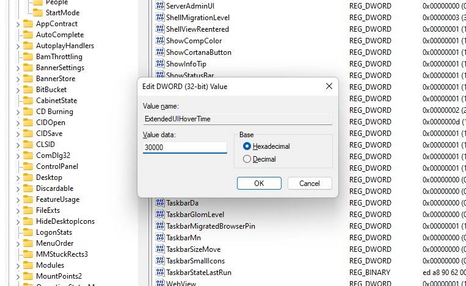This screenshot has height=286, width=466.
Task: Select the HideDesktopIcons tree key
Action: pyautogui.click(x=65, y=221)
